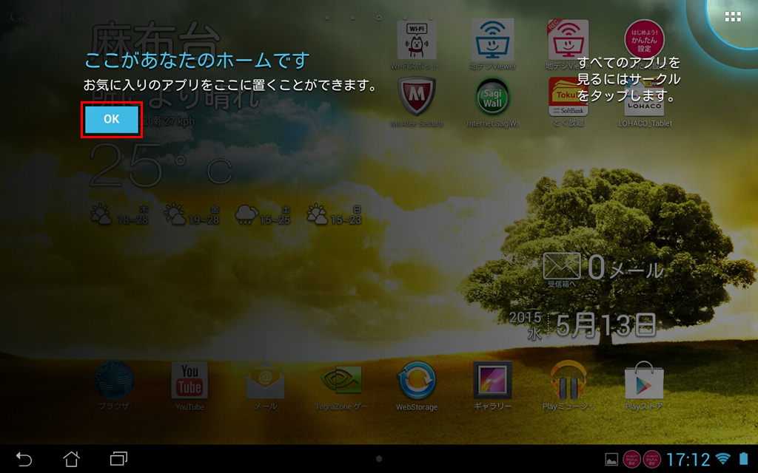Open the McAfee Security app
This screenshot has width=758, height=473.
[417, 97]
